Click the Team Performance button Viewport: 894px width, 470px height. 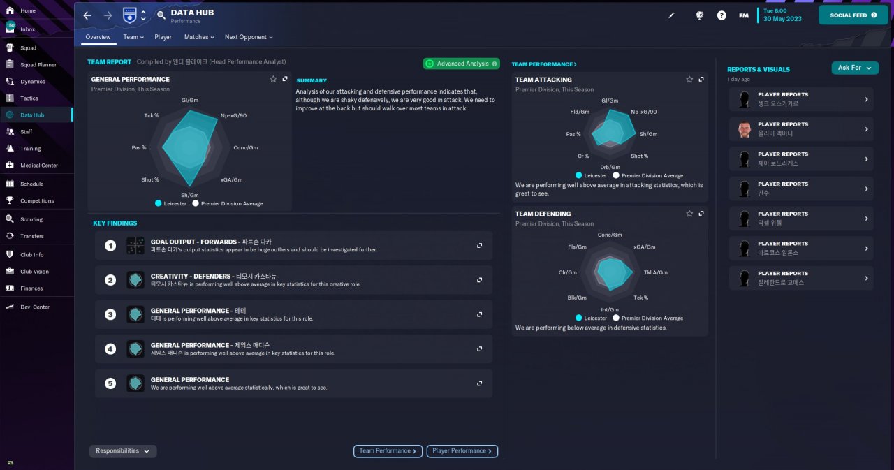click(x=388, y=451)
